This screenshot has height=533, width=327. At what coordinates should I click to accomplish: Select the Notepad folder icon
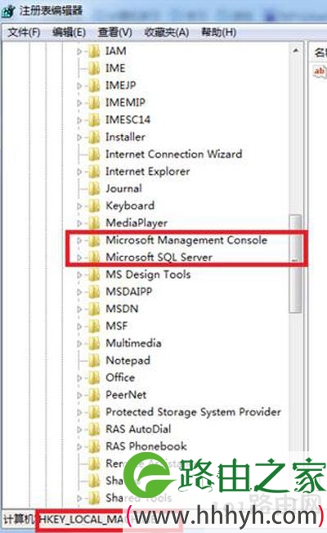94,361
